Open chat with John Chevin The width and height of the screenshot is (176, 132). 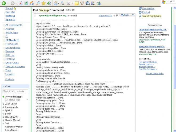(11, 104)
